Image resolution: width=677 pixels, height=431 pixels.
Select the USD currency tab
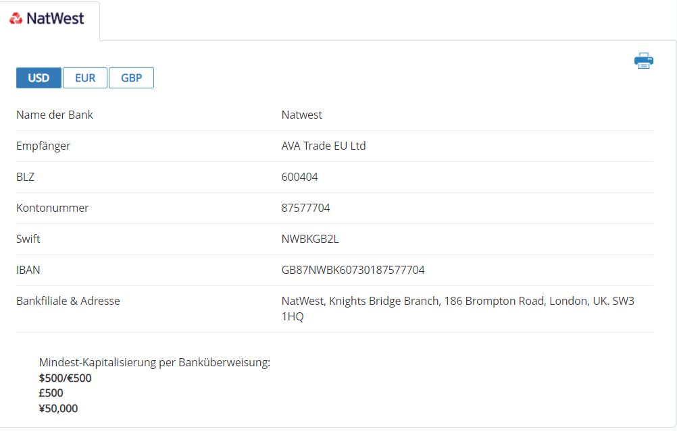pos(39,78)
